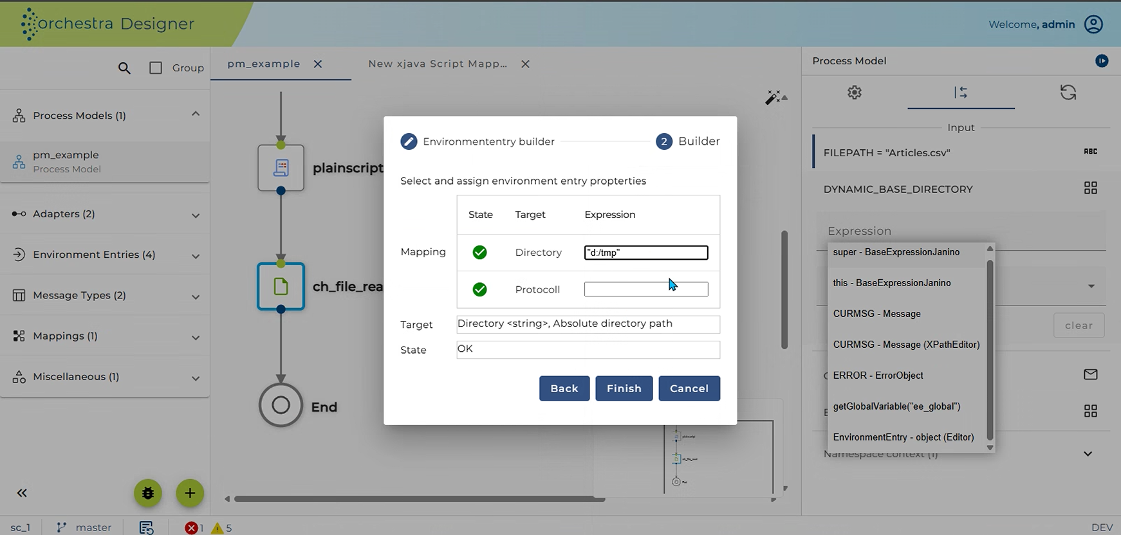The height and width of the screenshot is (535, 1121).
Task: Open the dropdown arrow below Expression field
Action: [1091, 286]
